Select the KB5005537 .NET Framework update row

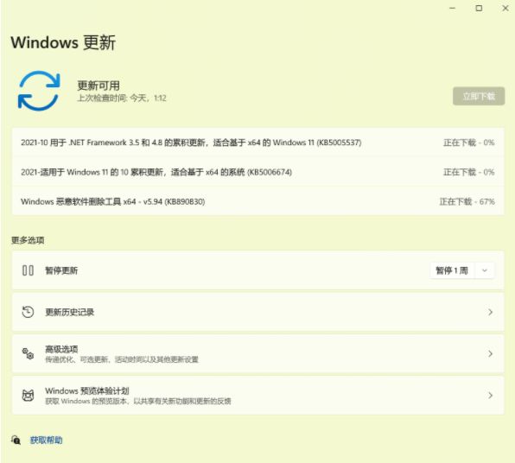[x=257, y=143]
